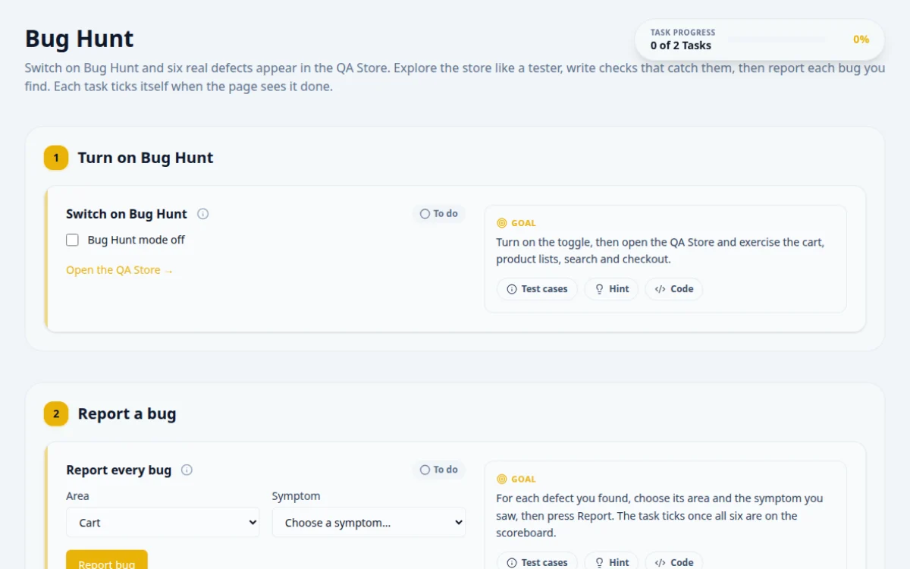Click the target icon in second GOAL header
This screenshot has width=910, height=569.
(501, 479)
